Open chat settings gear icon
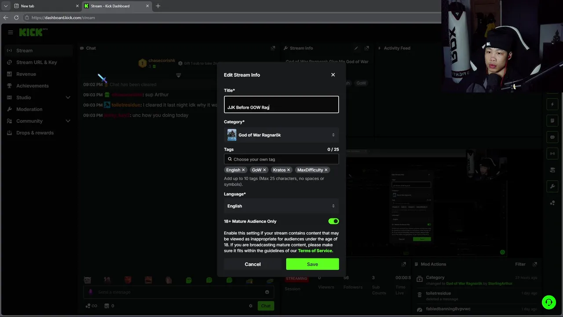The image size is (563, 317). click(x=251, y=306)
